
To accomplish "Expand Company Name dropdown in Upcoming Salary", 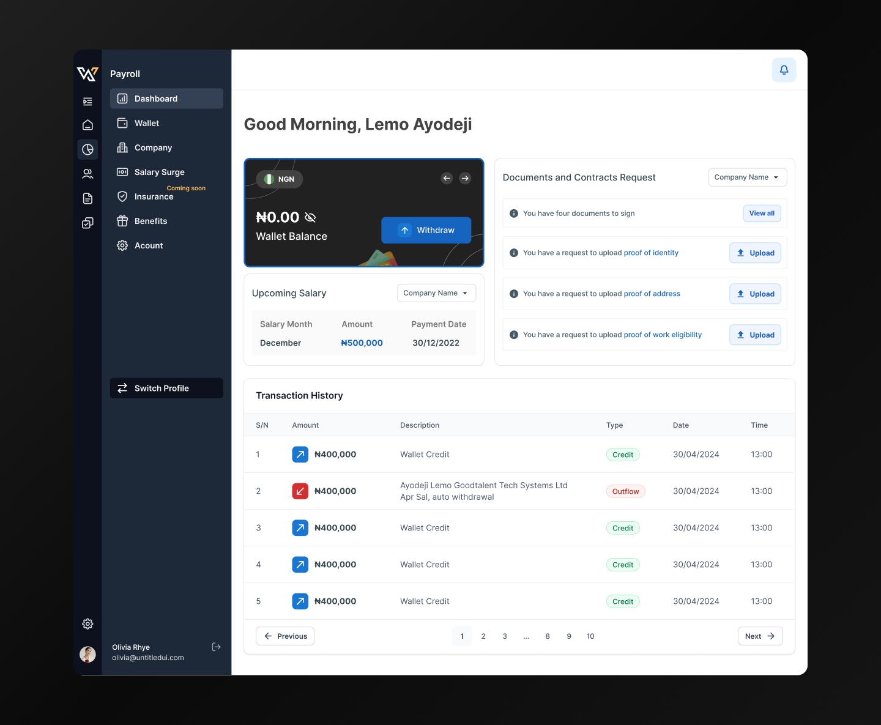I will pos(436,293).
